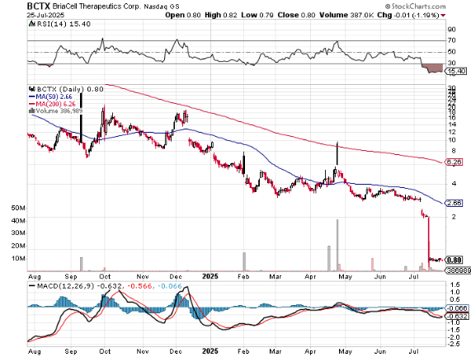Viewport: 471px width, 357px height.
Task: Click the May label on price chart axis
Action: point(346,276)
